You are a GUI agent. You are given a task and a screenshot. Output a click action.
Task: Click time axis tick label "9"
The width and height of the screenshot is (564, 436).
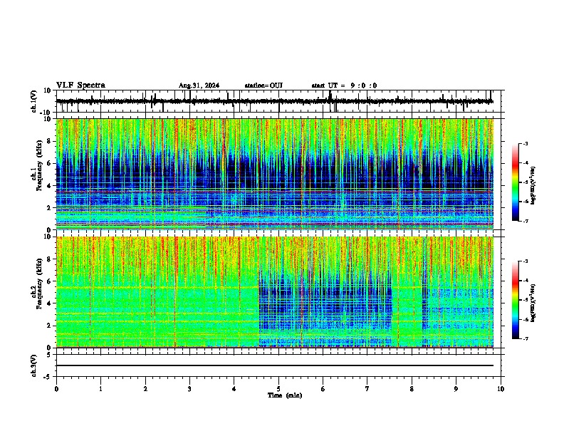[456, 389]
